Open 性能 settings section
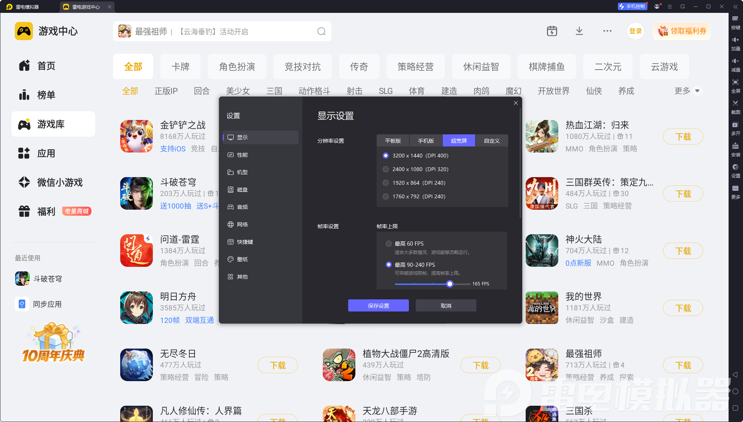The width and height of the screenshot is (743, 422). pyautogui.click(x=242, y=155)
